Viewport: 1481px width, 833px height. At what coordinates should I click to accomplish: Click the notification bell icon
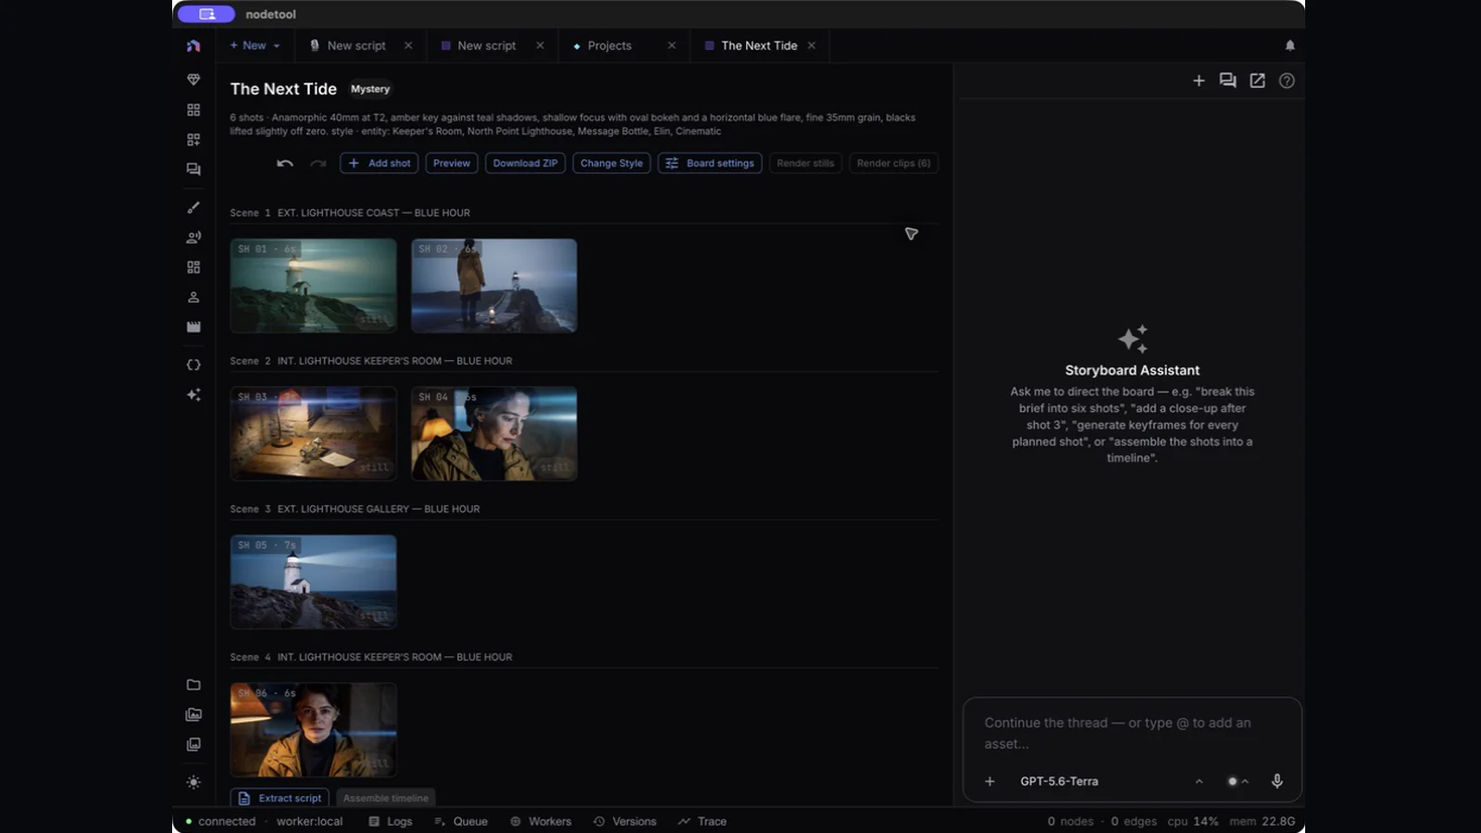tap(1289, 45)
